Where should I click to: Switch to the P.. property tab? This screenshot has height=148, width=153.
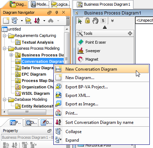15,123
